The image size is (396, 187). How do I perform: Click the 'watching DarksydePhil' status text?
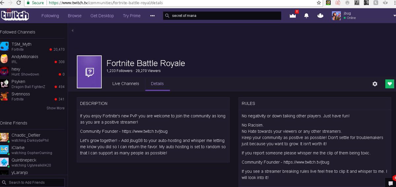pos(30,140)
